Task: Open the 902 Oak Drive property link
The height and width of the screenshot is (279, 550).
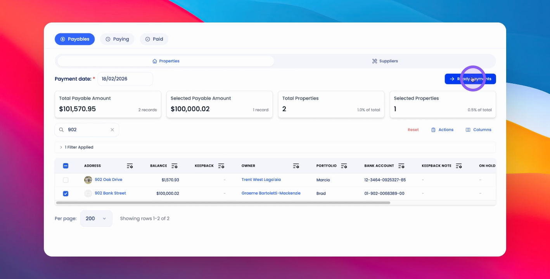Action: click(x=109, y=180)
